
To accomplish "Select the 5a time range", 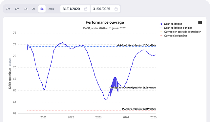I will [42, 9].
